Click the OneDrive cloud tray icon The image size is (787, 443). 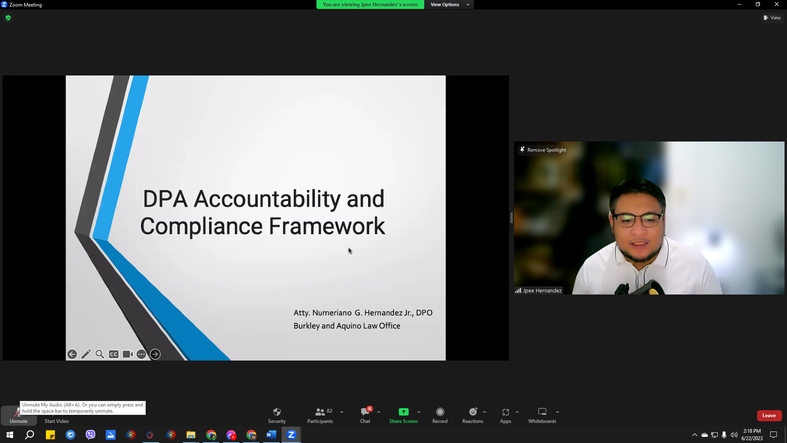pos(705,435)
